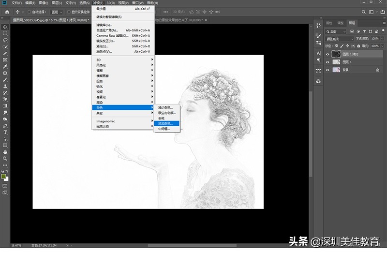Hide the 背景 layer eye
Viewport: 387px width, 254px height.
coord(327,70)
